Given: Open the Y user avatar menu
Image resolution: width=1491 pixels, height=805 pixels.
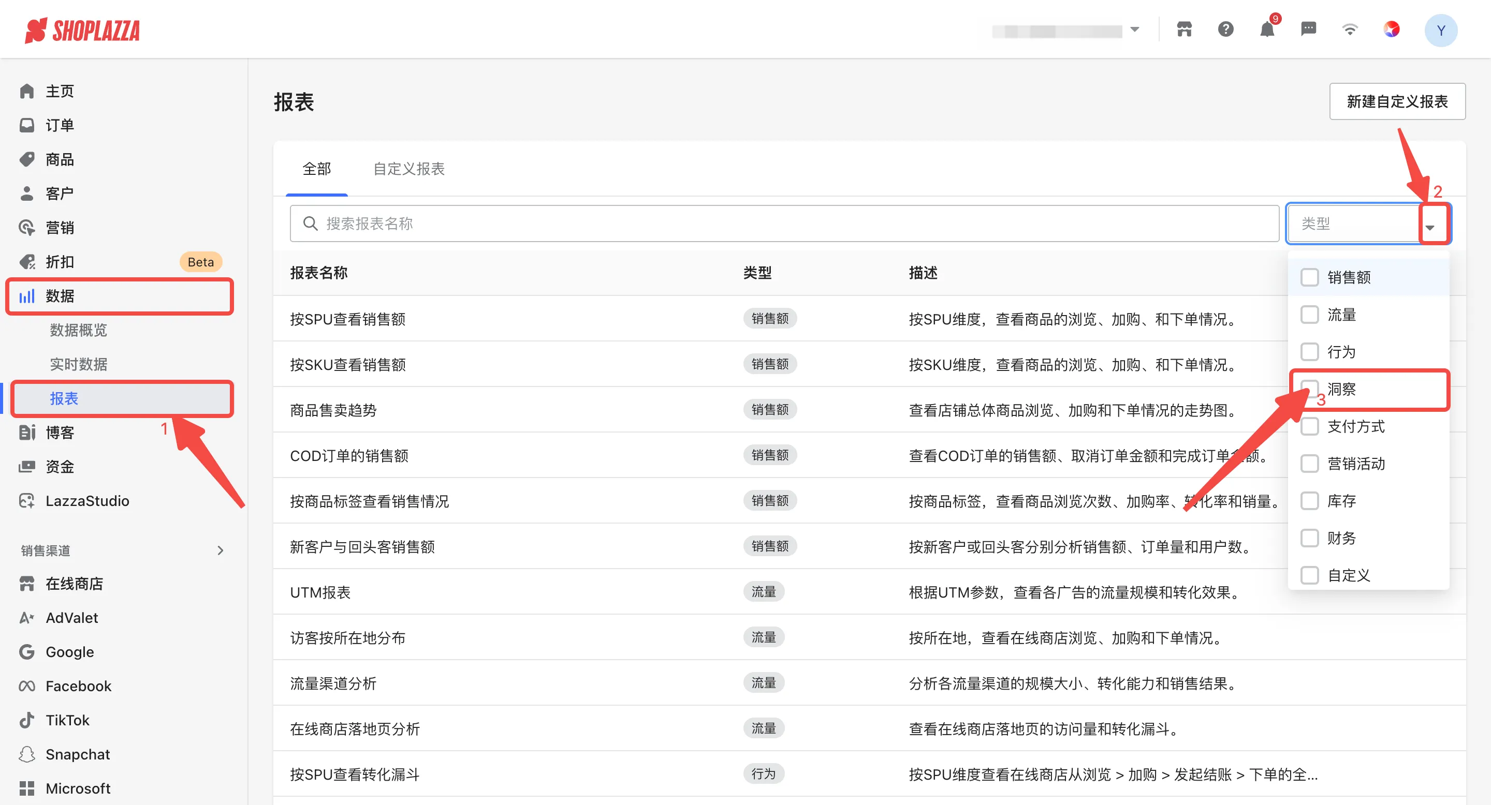Looking at the screenshot, I should 1441,30.
